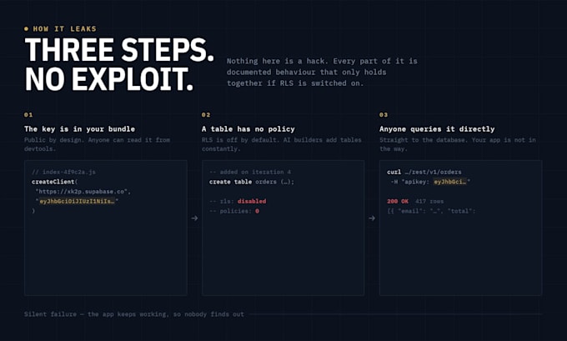Click the 'createClient(' code line
Image resolution: width=567 pixels, height=341 pixels.
tap(54, 182)
